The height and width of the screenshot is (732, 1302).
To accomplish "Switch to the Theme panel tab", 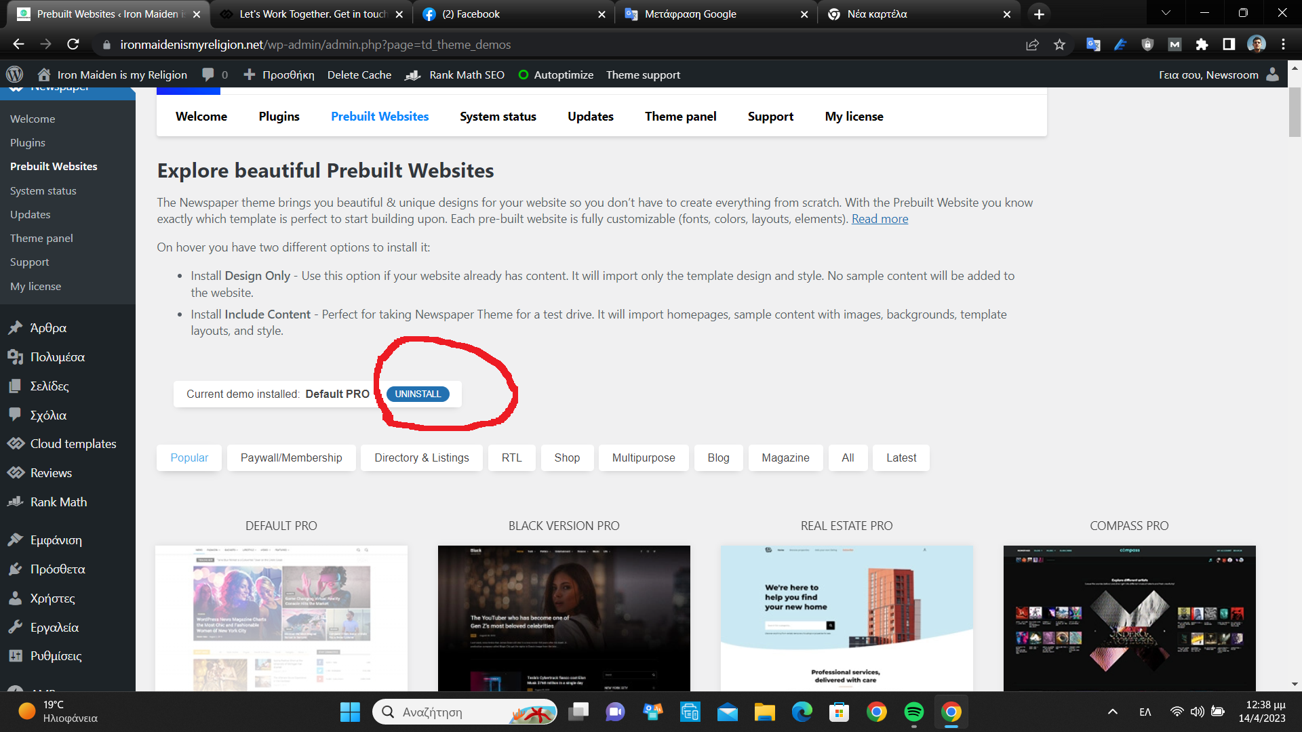I will [x=680, y=117].
